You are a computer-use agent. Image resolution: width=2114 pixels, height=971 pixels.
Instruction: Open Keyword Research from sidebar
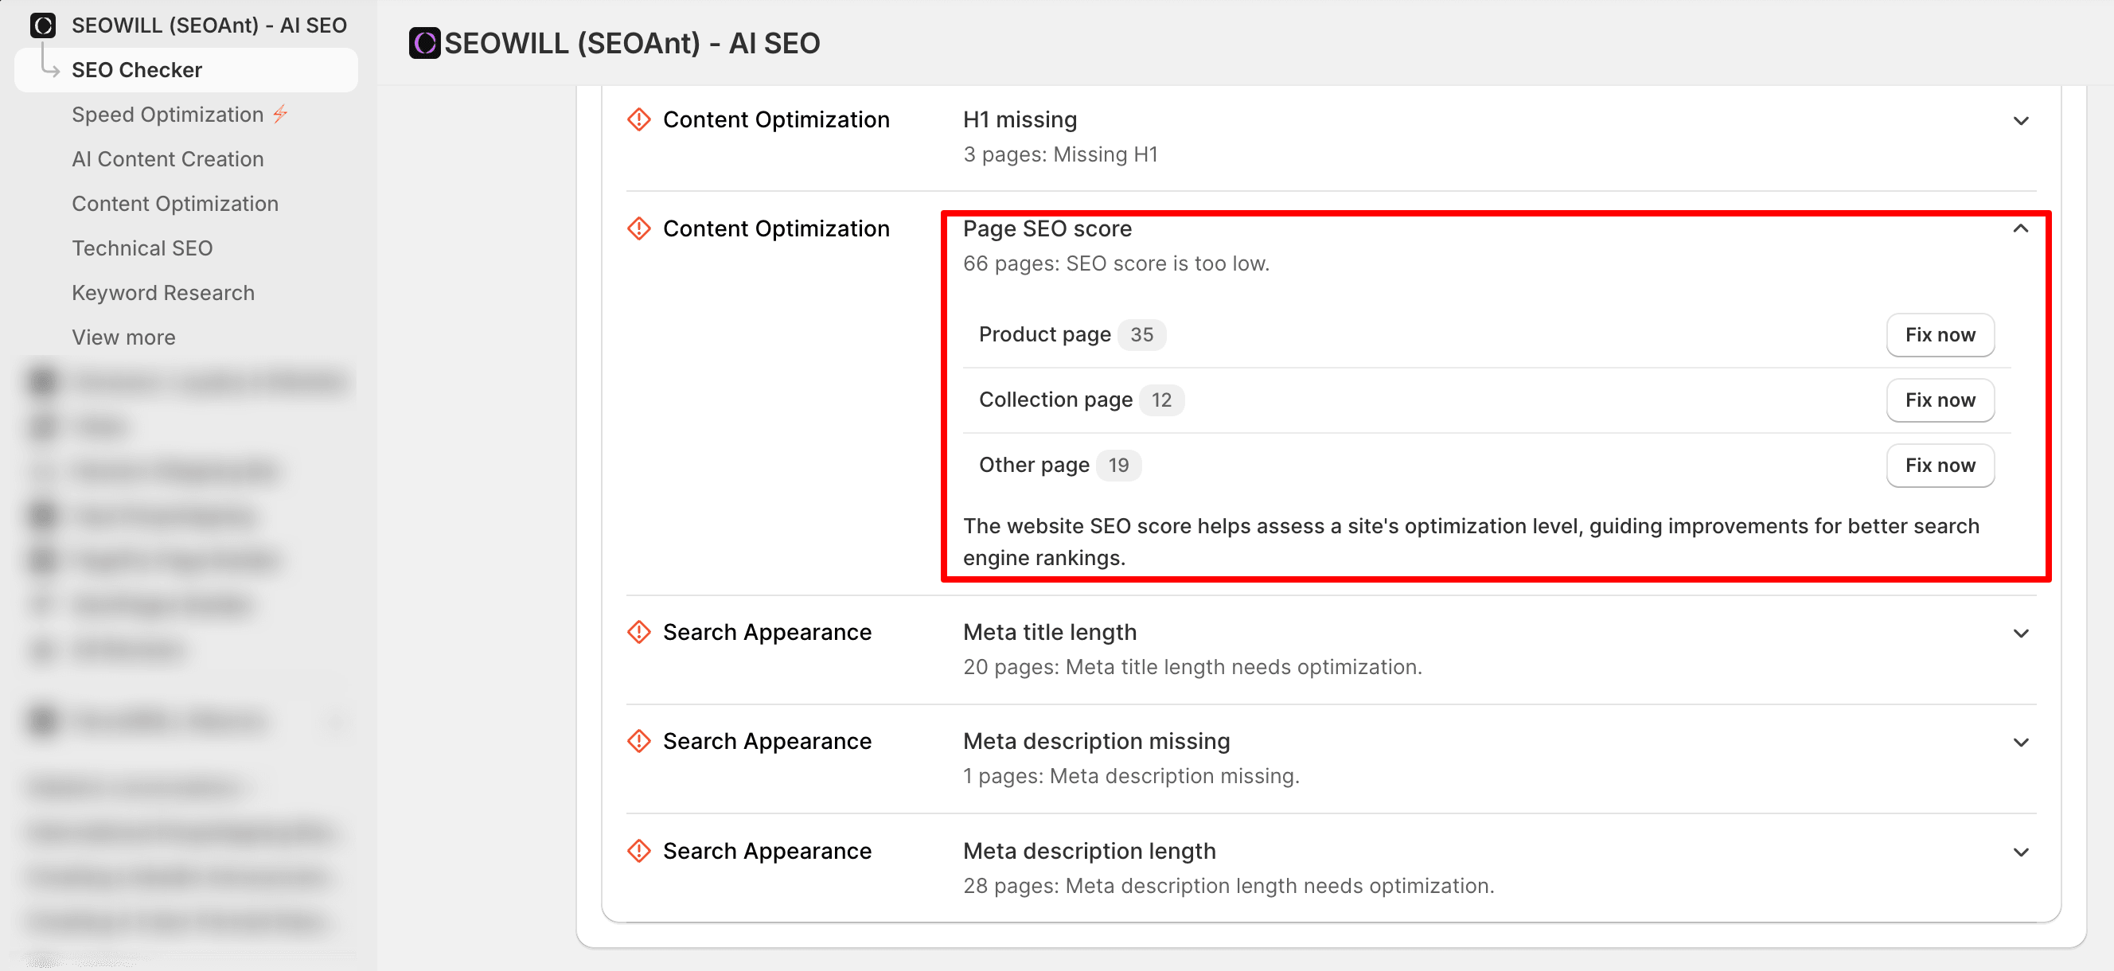click(x=162, y=293)
